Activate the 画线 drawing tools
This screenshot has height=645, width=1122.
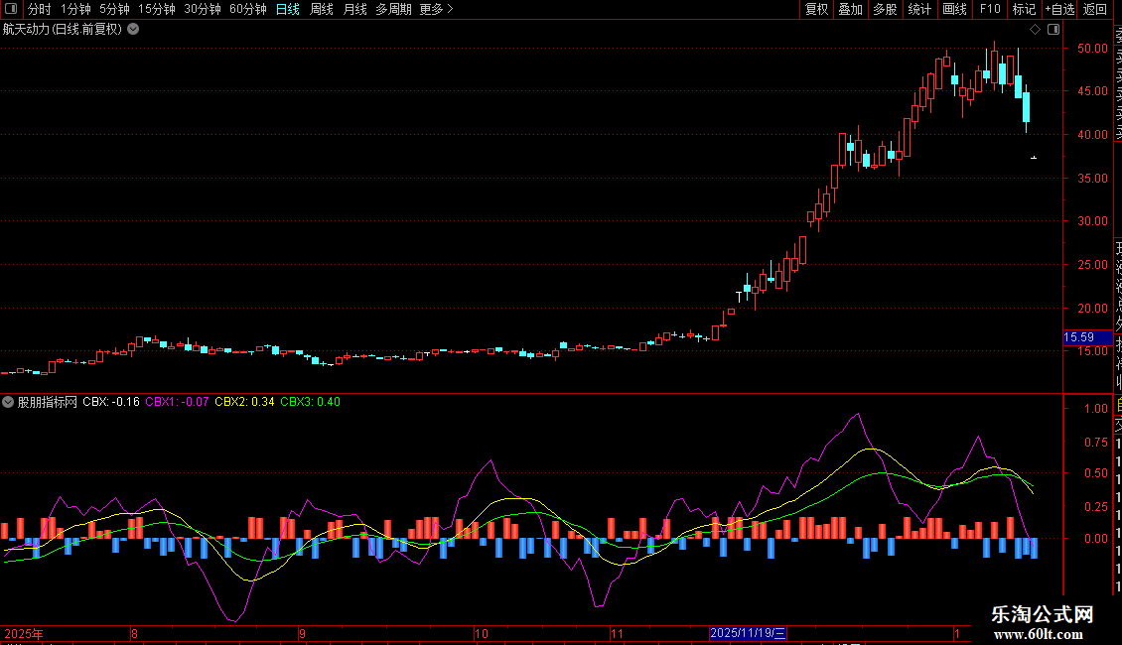point(954,9)
